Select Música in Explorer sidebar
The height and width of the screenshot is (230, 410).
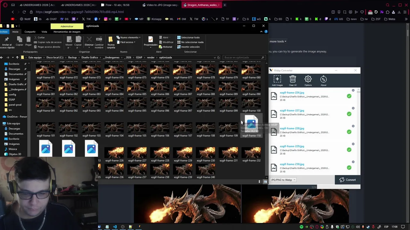coord(13,149)
